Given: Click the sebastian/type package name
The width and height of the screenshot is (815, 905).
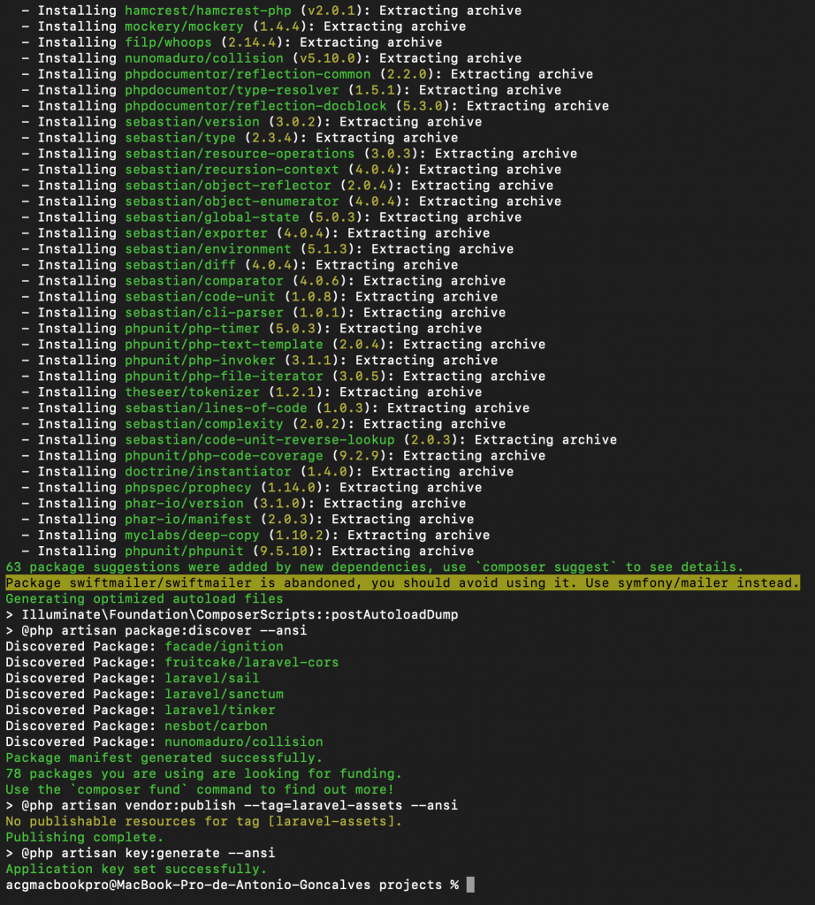Looking at the screenshot, I should tap(180, 137).
